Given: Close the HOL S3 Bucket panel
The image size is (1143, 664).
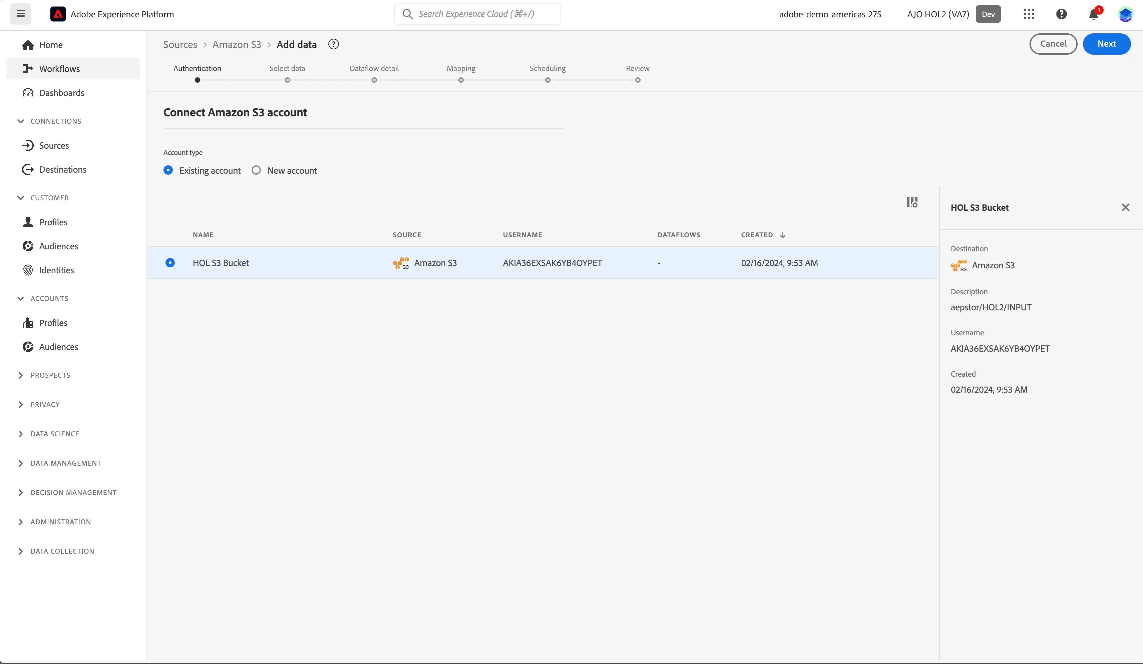Looking at the screenshot, I should click(x=1125, y=208).
